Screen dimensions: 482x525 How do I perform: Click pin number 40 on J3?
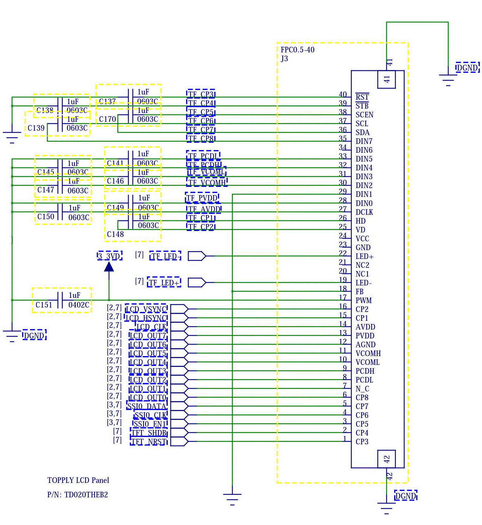[343, 94]
